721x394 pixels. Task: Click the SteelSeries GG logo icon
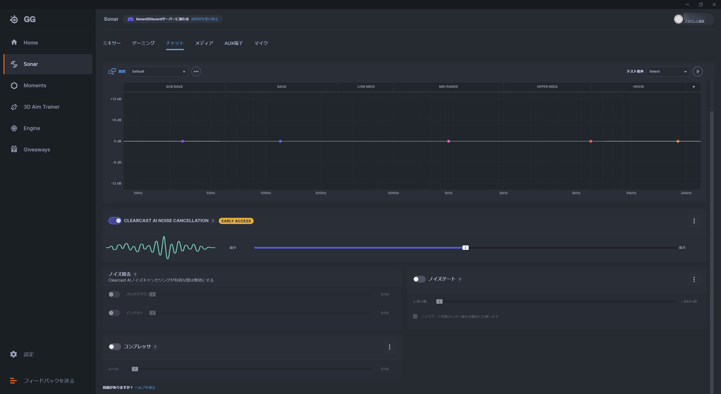pyautogui.click(x=14, y=19)
